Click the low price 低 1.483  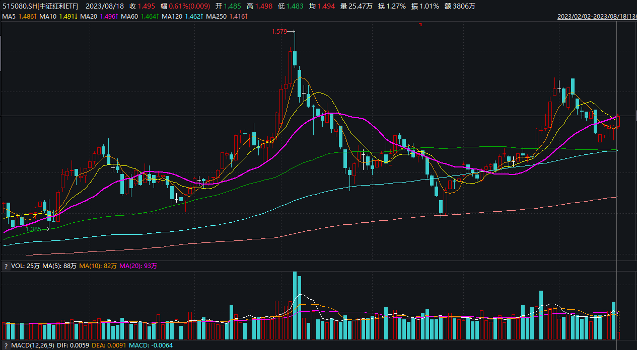[x=291, y=6]
